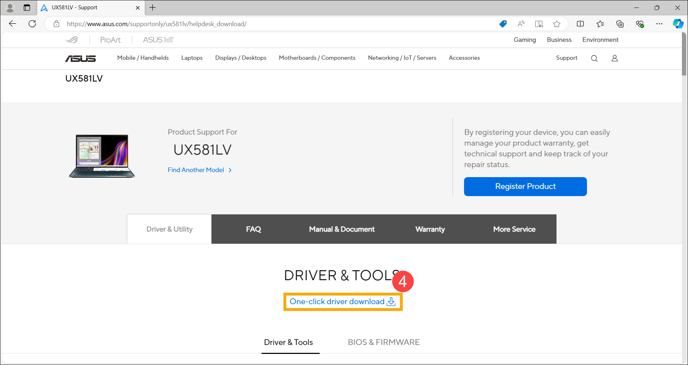Viewport: 688px width, 365px height.
Task: Open the Support menu
Action: pos(567,58)
